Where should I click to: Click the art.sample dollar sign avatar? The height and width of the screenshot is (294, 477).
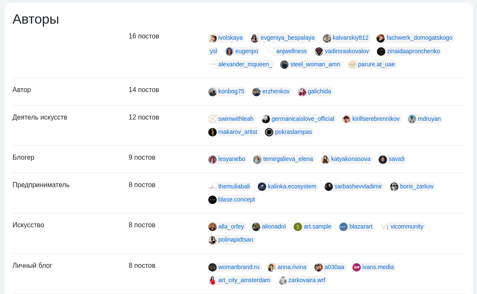pyautogui.click(x=298, y=227)
